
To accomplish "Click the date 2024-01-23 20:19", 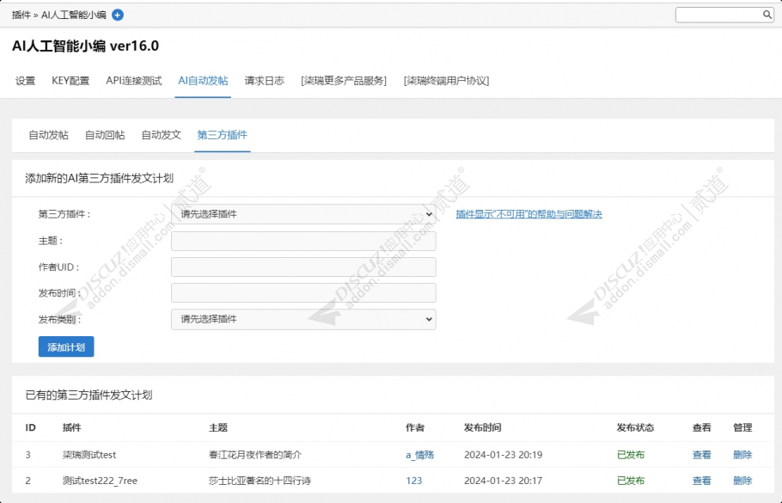I will [x=504, y=455].
